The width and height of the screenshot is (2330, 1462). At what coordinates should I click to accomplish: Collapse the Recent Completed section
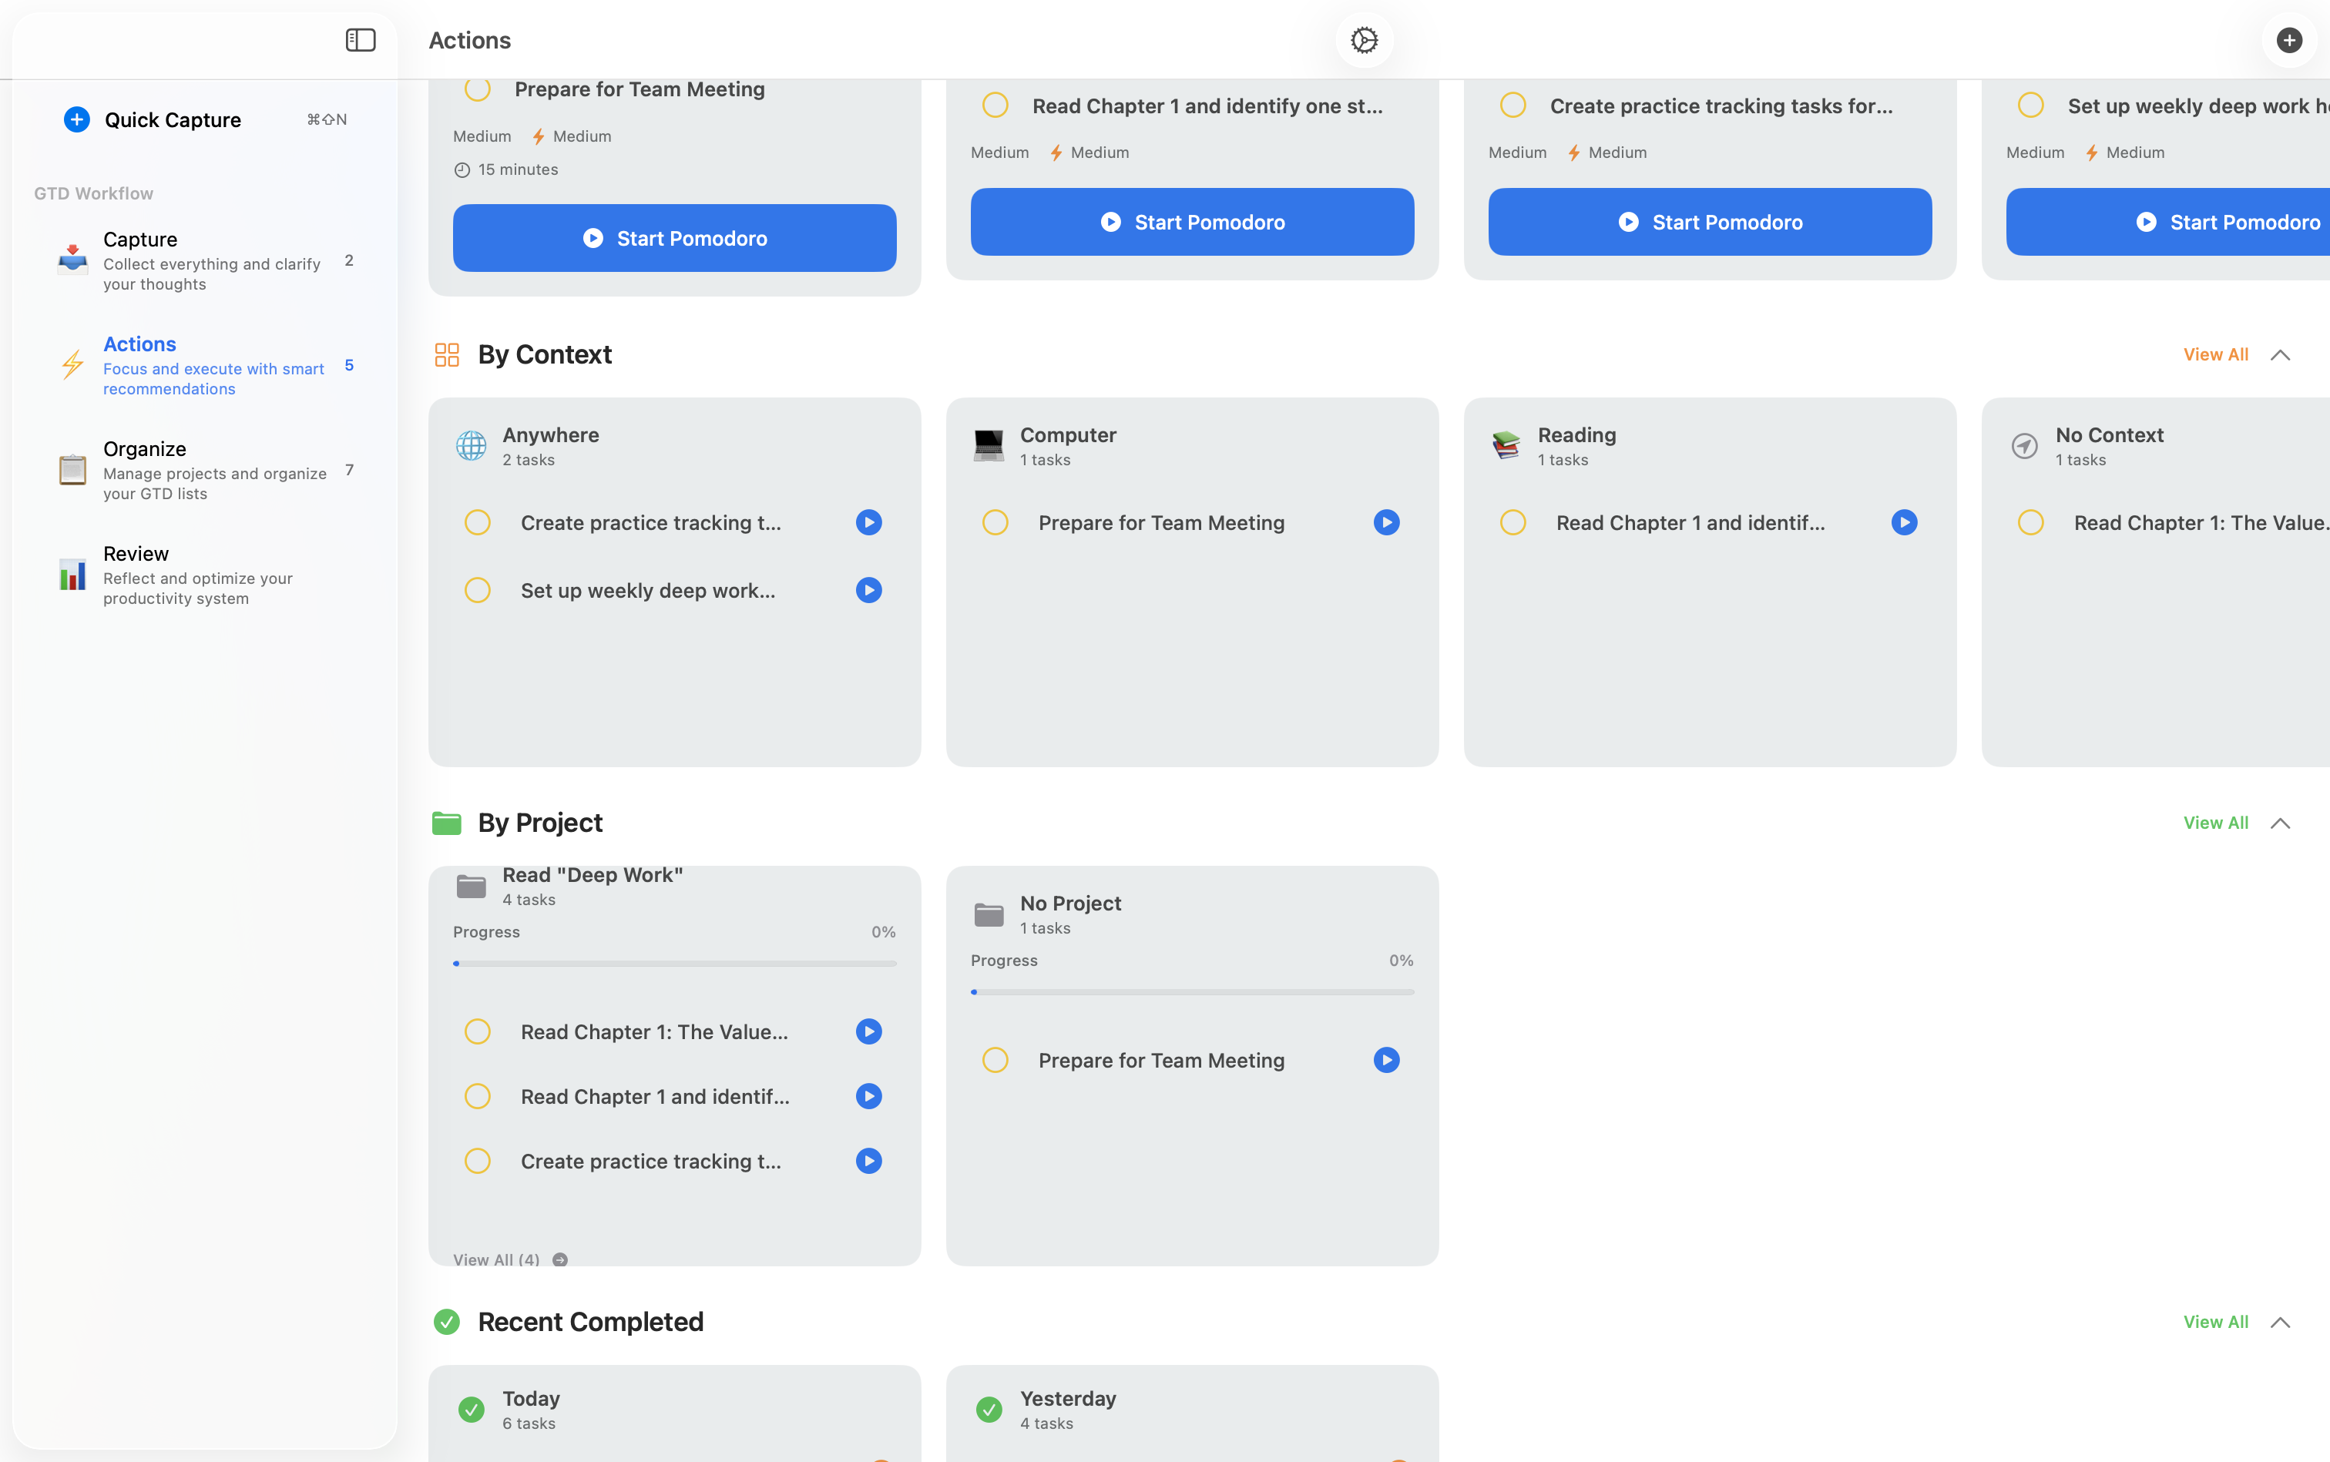point(2280,1322)
